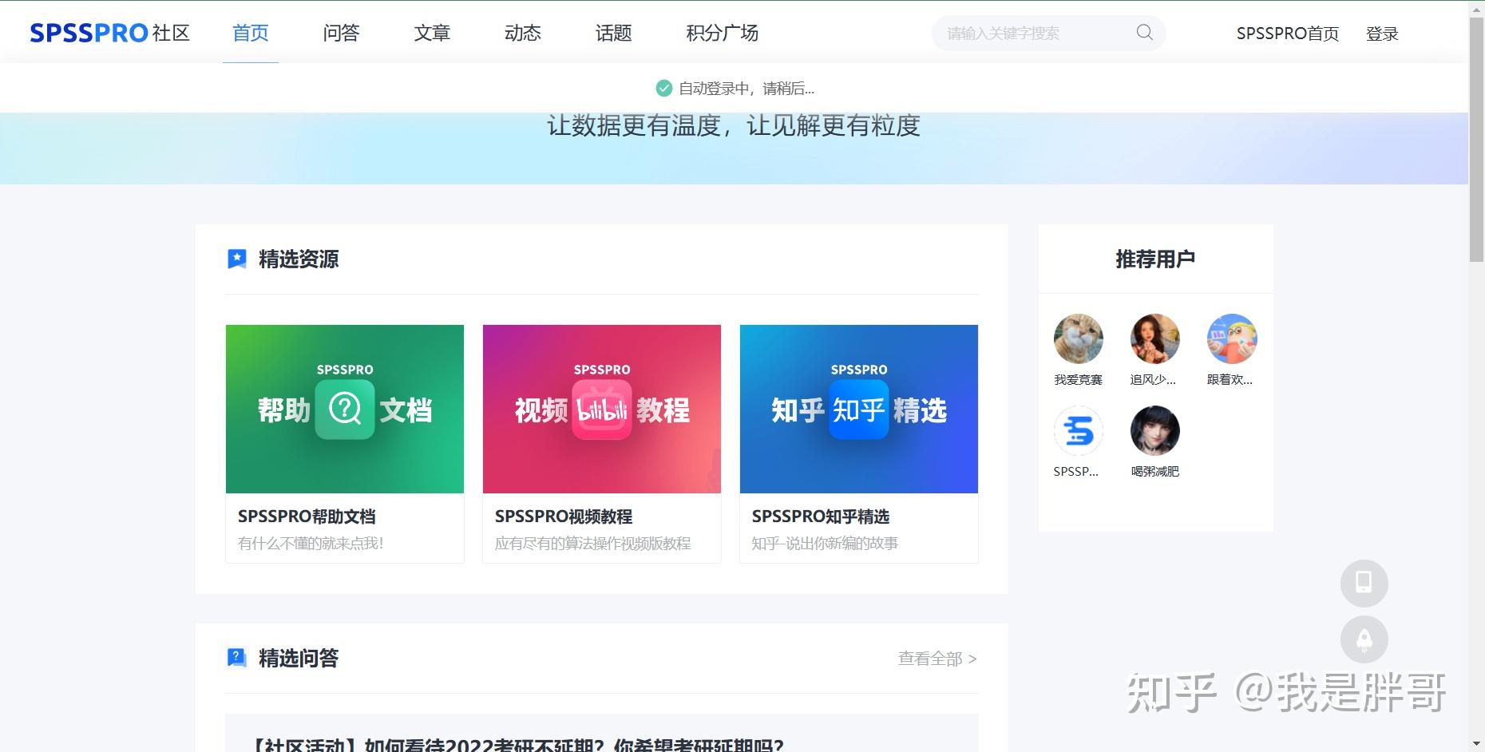Open SPSSPRO知乎精选 title

tap(821, 517)
